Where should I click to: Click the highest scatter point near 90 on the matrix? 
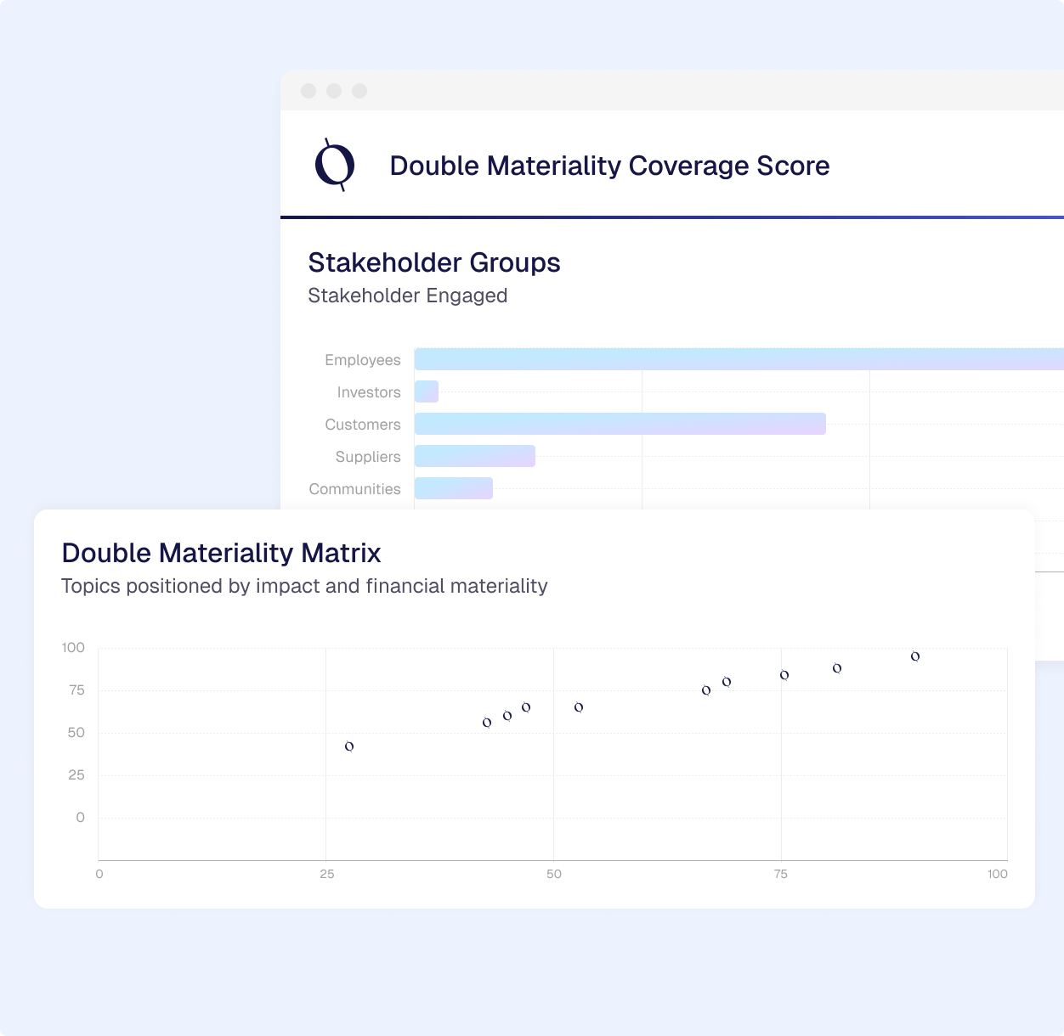(915, 656)
